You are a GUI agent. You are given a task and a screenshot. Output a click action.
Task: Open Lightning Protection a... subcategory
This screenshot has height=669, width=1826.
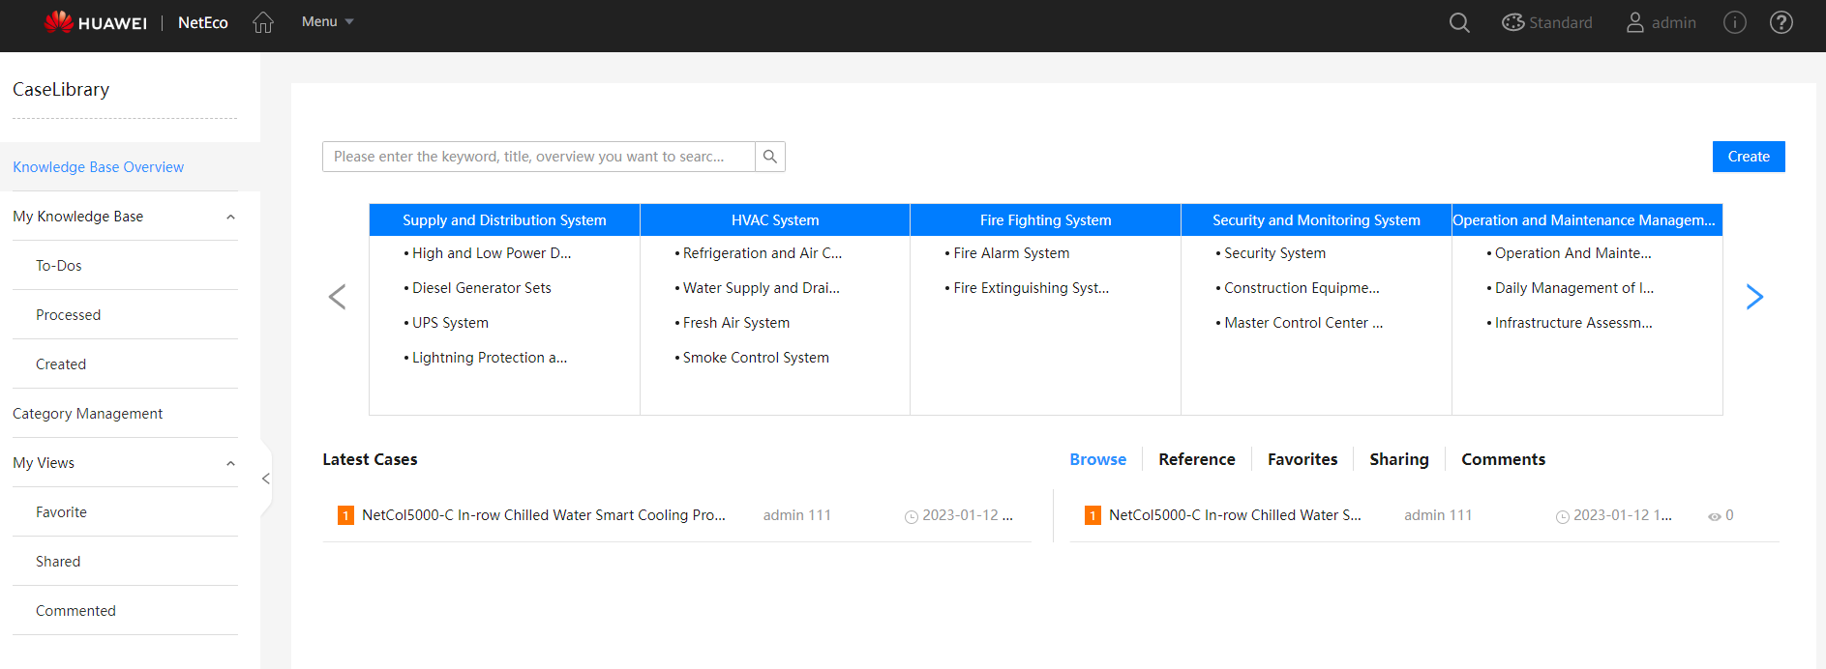tap(490, 358)
